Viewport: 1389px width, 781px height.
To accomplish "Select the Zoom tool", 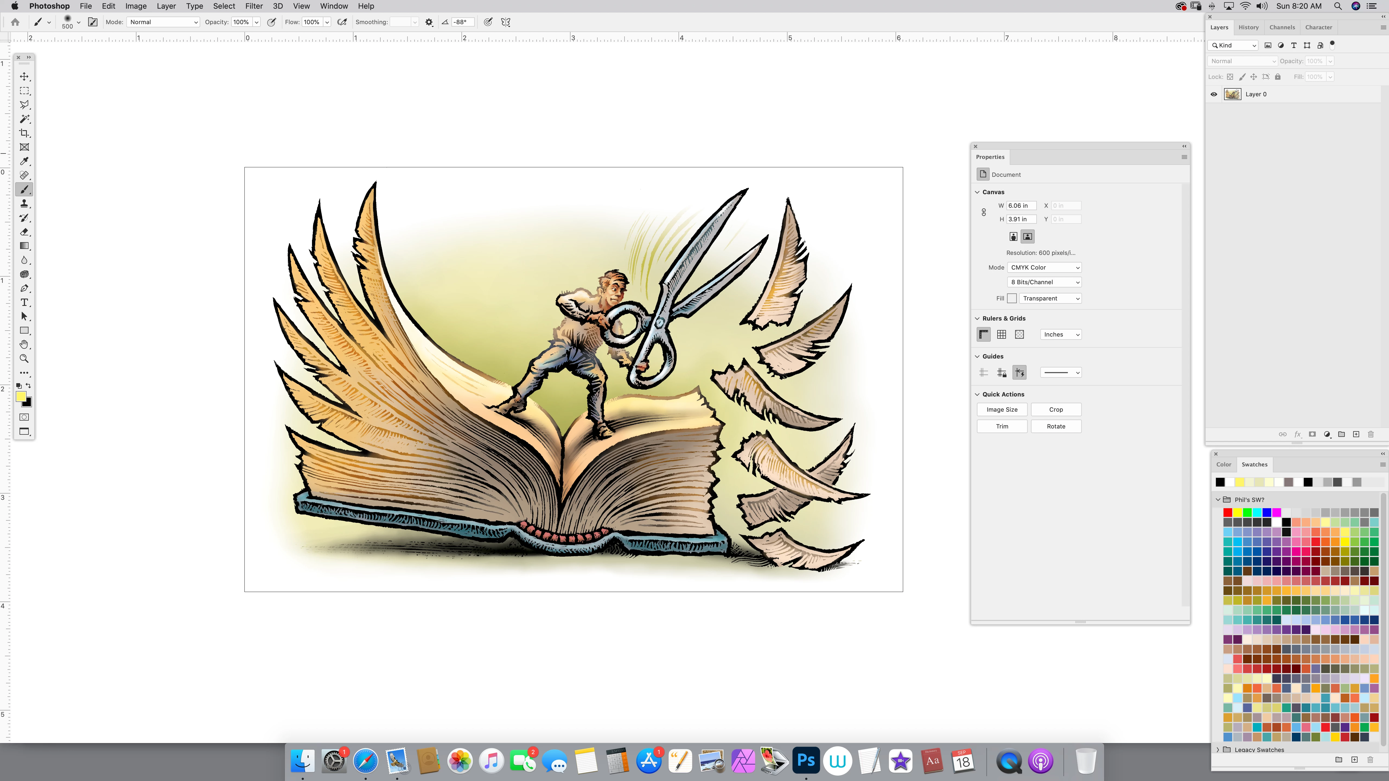I will [x=24, y=359].
